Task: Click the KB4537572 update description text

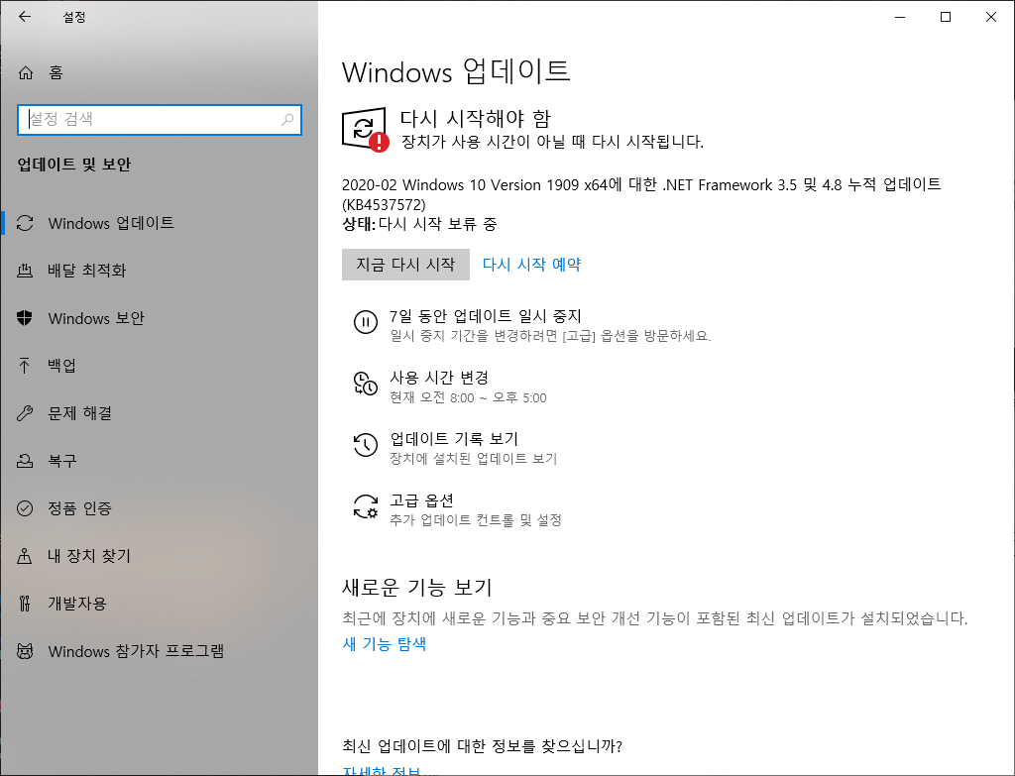Action: [x=641, y=194]
